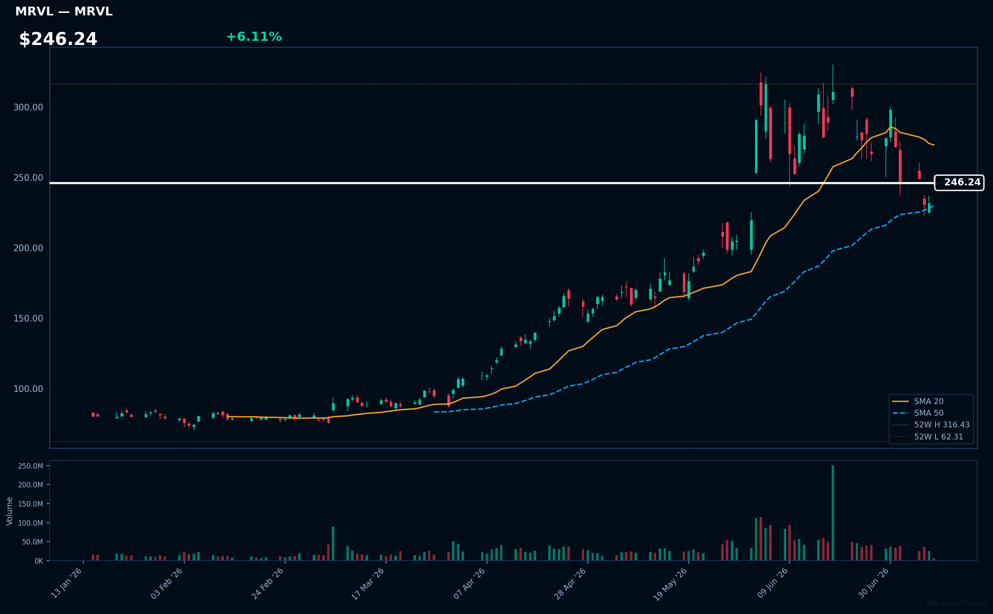
Task: Click the 250.00 price axis label
Action: (x=28, y=178)
